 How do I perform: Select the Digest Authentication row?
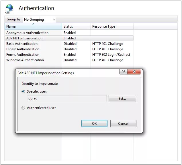69,49
